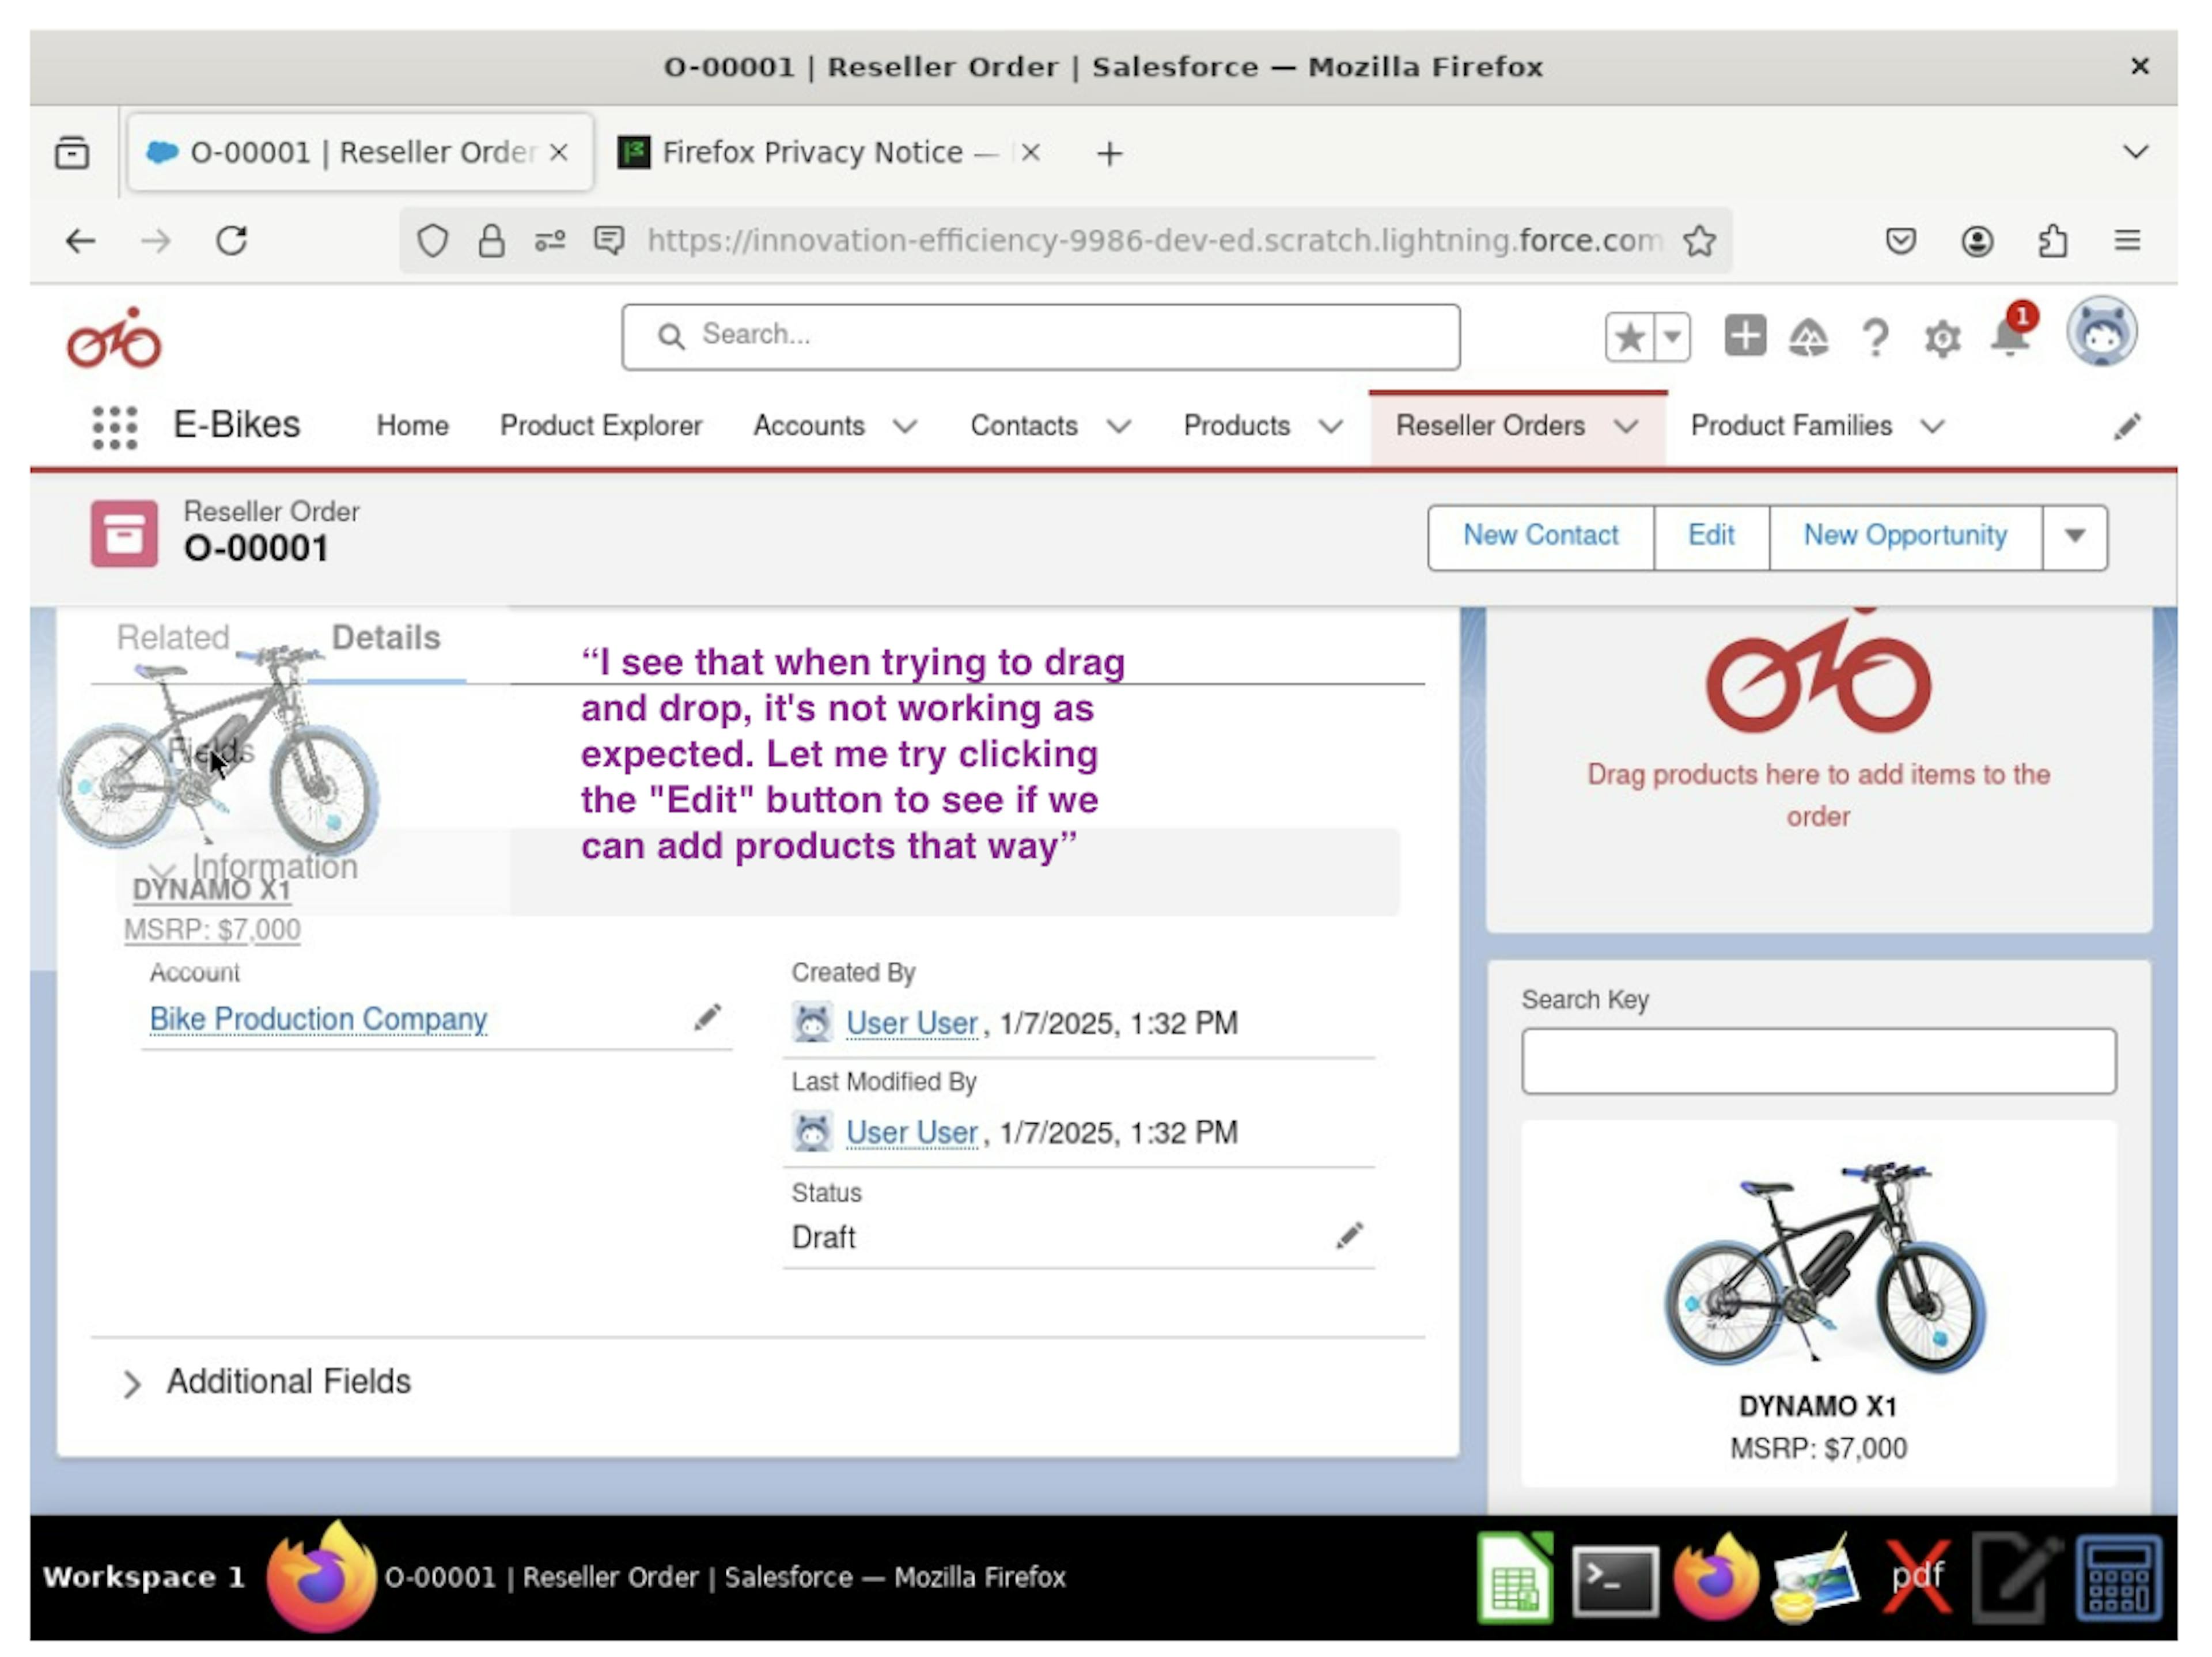Open a new browser tab
This screenshot has height=1657, width=2212.
(1109, 154)
